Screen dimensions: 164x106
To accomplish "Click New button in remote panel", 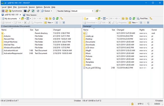I will 133,23.
